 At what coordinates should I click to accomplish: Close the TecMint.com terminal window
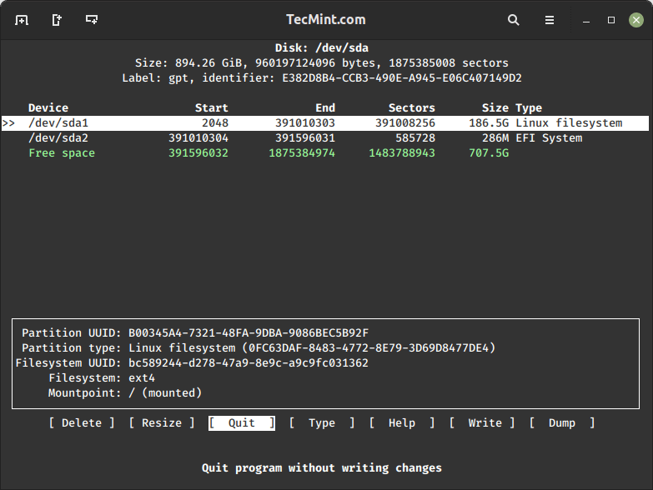pos(634,20)
